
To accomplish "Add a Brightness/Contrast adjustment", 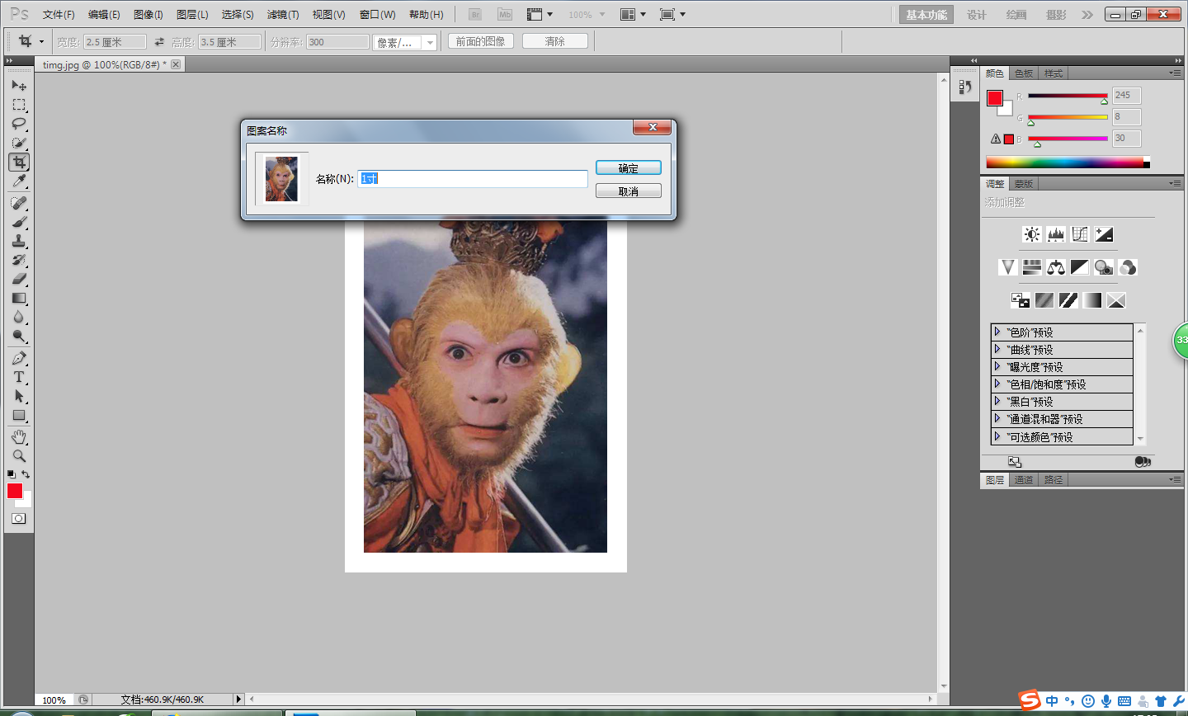I will coord(1032,234).
